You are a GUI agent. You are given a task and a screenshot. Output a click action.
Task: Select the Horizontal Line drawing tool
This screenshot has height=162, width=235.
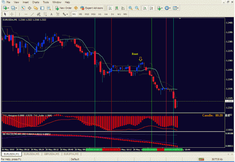26,14
